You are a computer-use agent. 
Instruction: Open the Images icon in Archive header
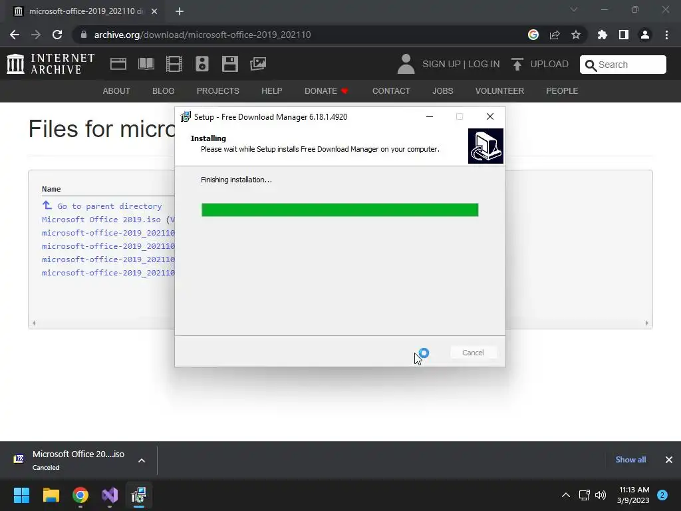click(x=258, y=64)
